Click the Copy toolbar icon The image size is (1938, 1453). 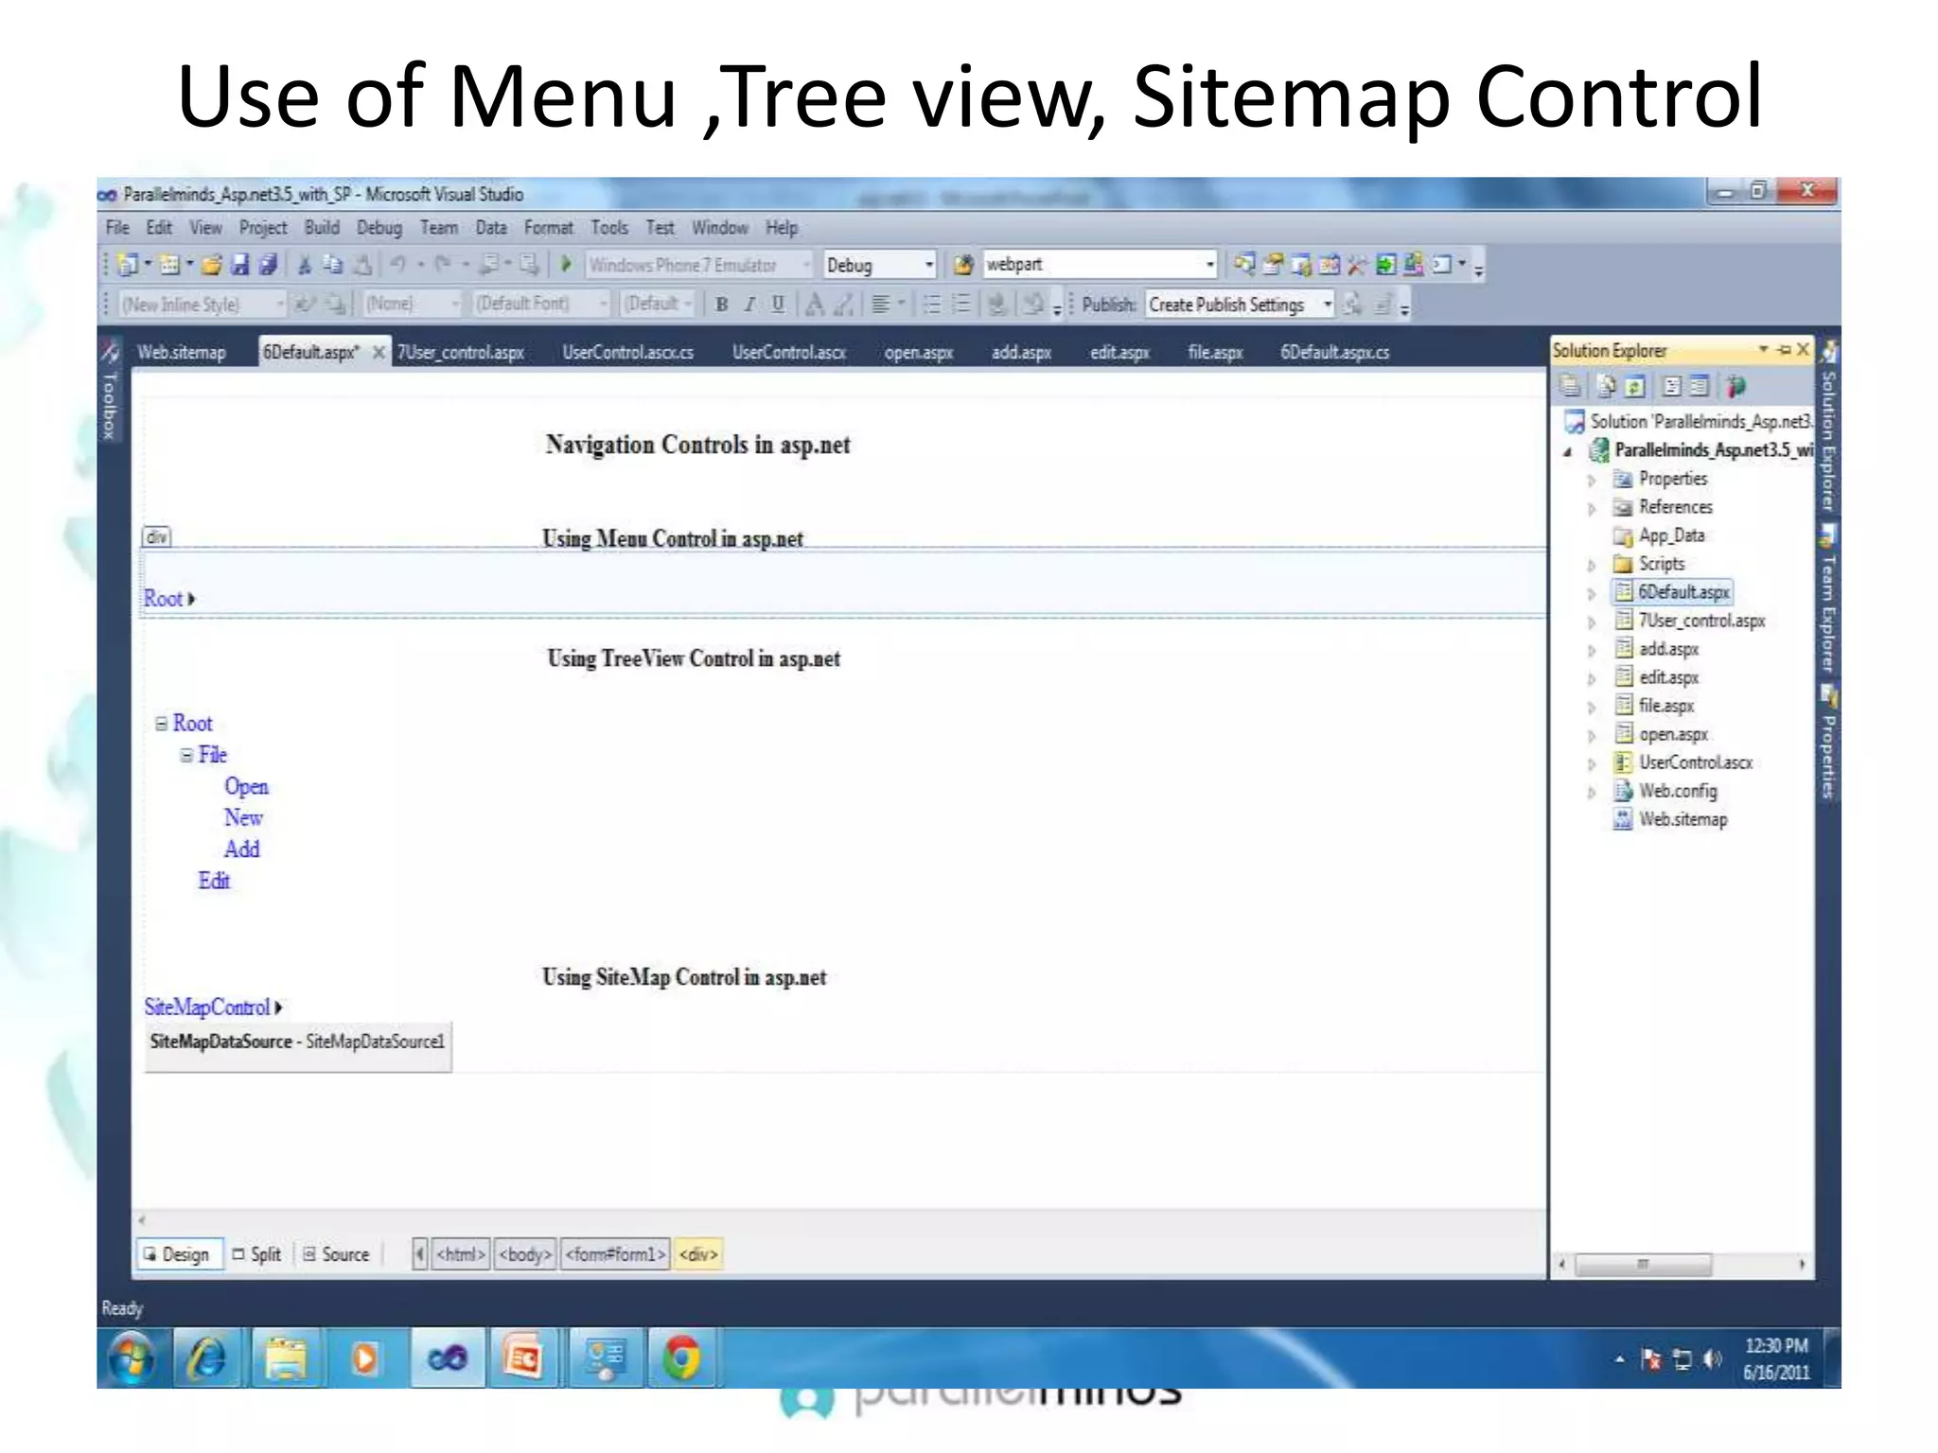pos(332,265)
